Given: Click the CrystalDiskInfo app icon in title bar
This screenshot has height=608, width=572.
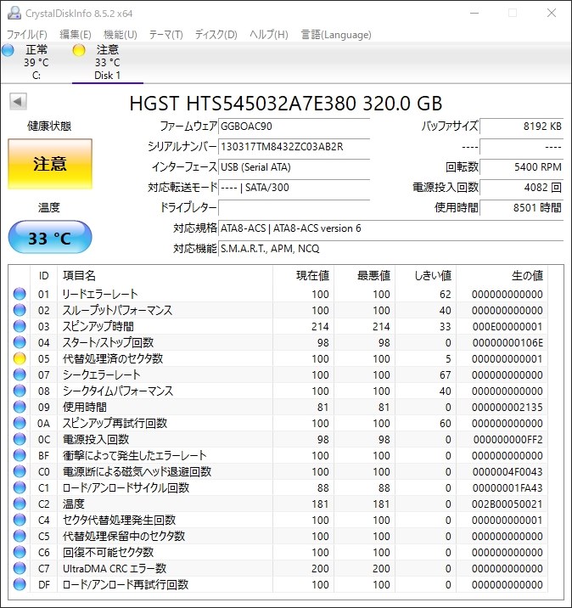Looking at the screenshot, I should click(14, 14).
